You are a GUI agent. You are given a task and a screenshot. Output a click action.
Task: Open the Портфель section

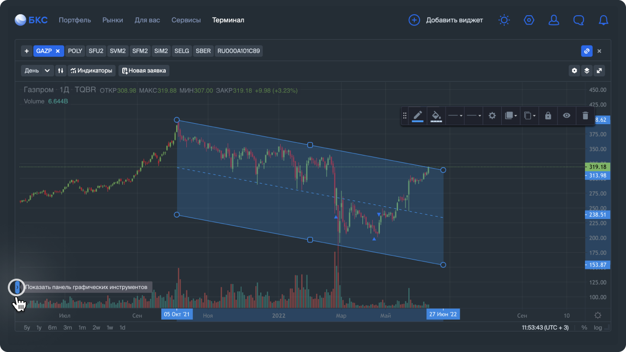coord(75,20)
